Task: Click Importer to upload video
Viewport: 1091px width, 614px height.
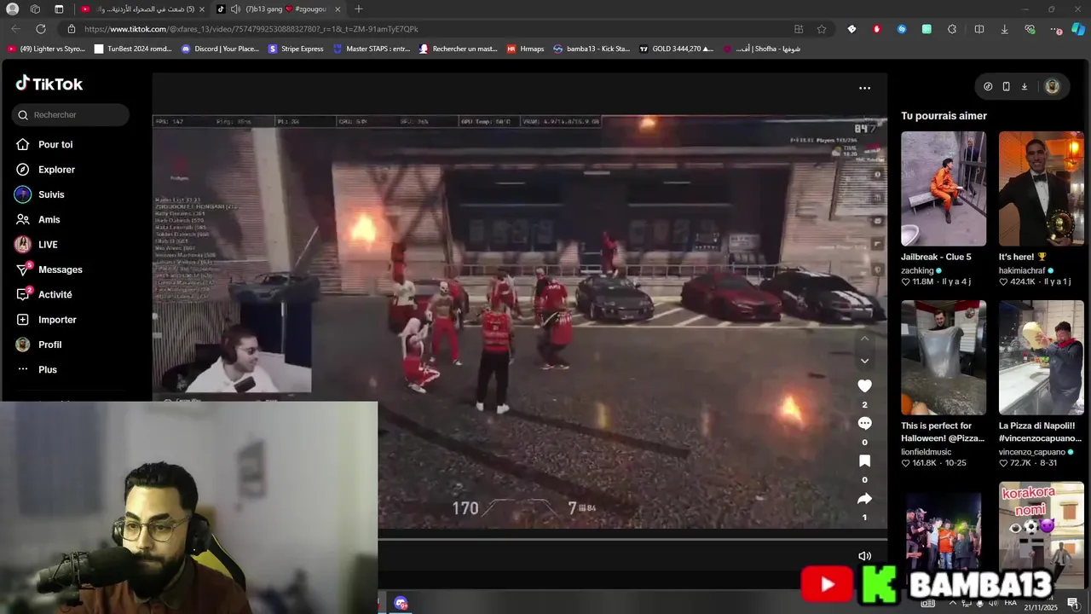Action: (46, 320)
